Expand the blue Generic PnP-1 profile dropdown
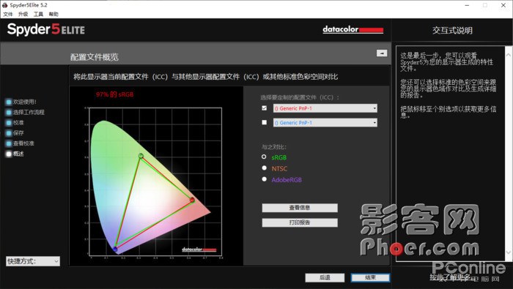 325,123
